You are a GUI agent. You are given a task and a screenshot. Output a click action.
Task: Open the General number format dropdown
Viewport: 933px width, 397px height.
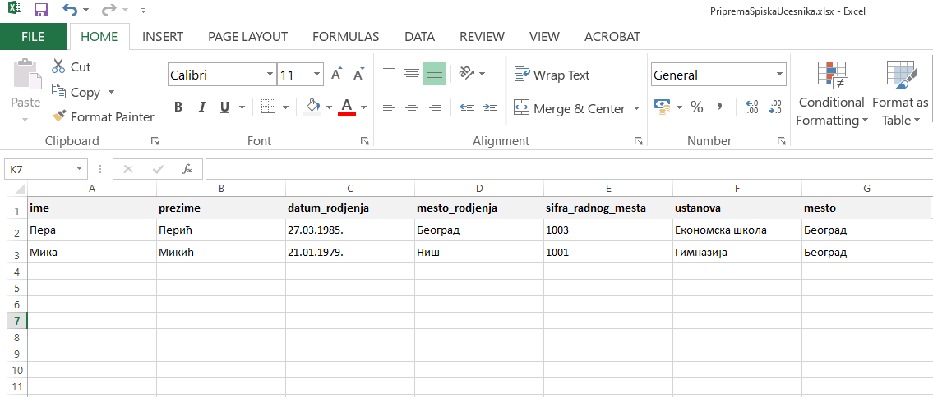click(779, 75)
